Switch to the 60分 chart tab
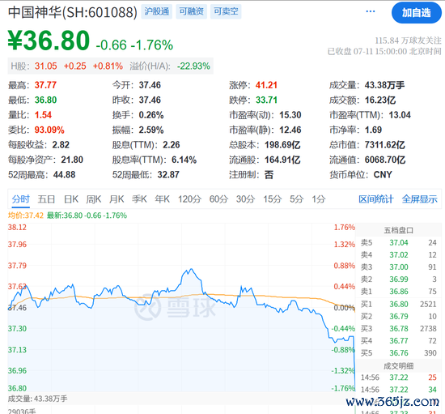This screenshot has width=445, height=414. click(218, 199)
